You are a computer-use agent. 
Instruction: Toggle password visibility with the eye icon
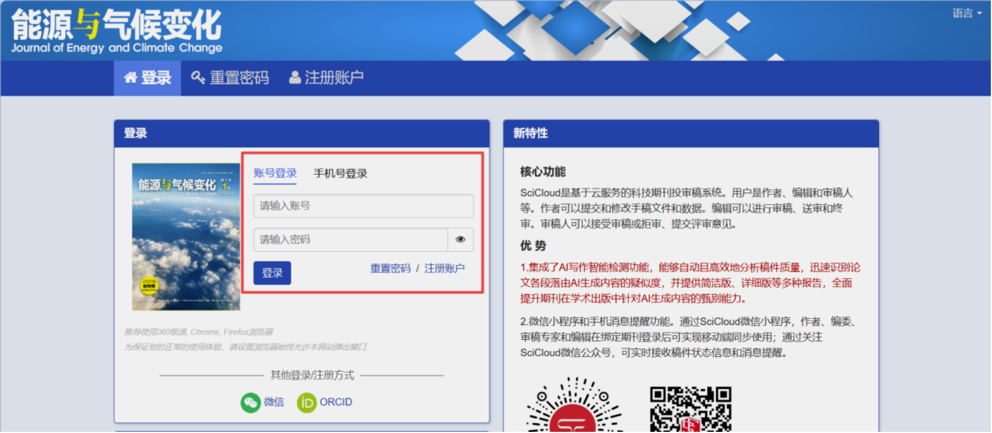click(x=460, y=240)
